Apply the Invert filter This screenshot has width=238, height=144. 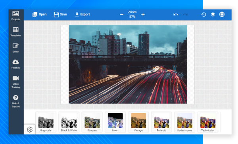point(115,122)
